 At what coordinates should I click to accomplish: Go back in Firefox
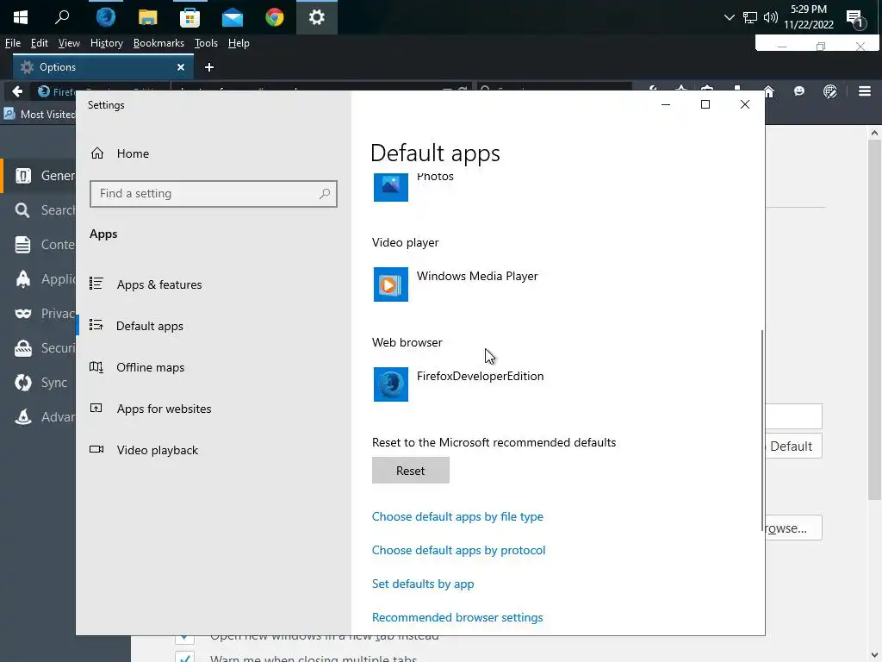coord(17,91)
